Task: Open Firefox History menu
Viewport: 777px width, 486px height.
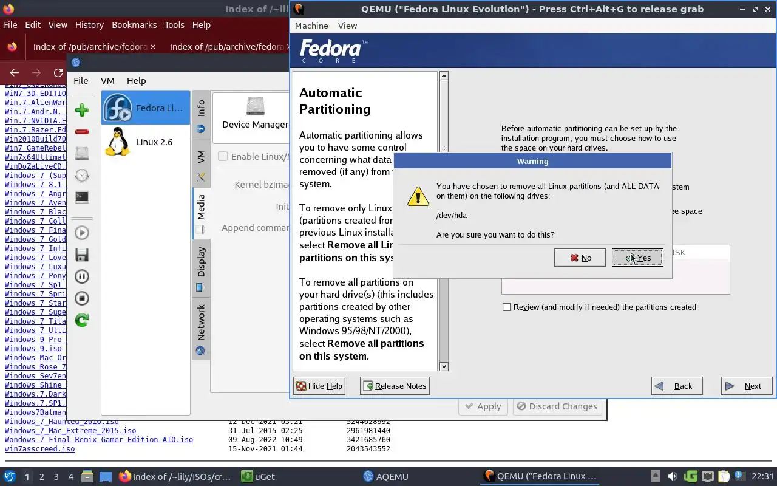Action: pyautogui.click(x=89, y=25)
